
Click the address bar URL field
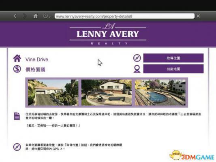124,16
